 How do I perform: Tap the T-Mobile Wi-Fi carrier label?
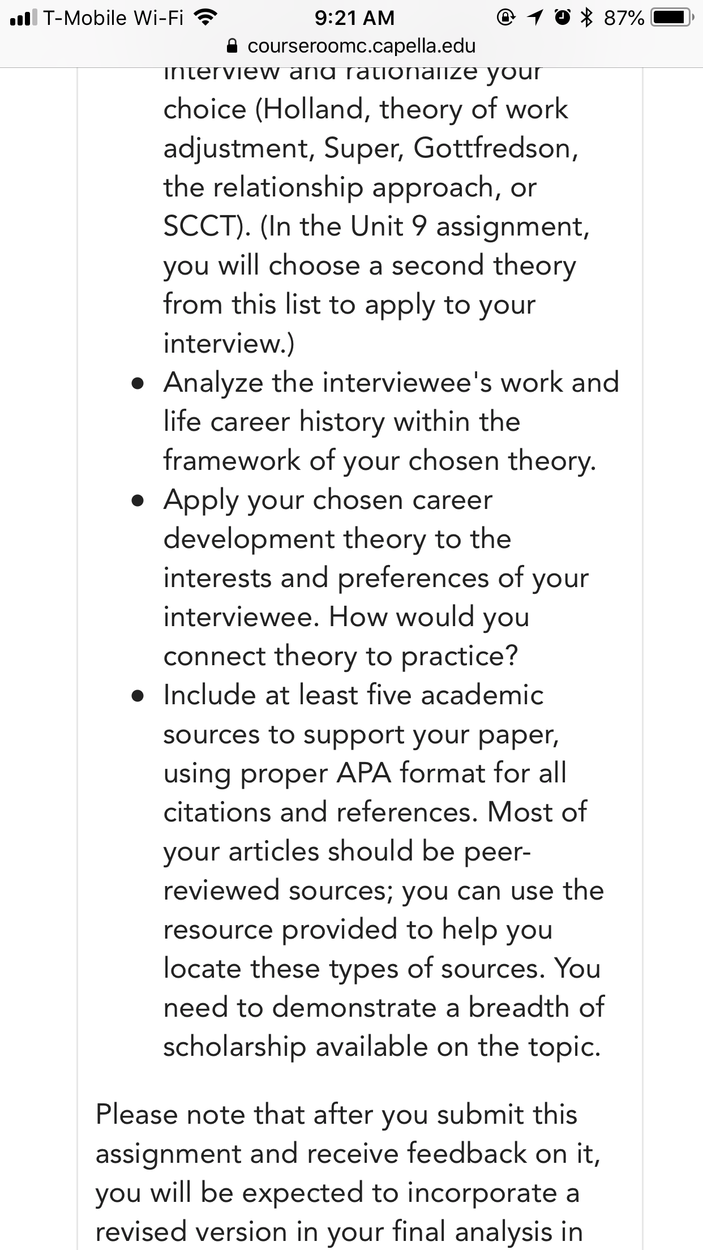click(x=114, y=18)
